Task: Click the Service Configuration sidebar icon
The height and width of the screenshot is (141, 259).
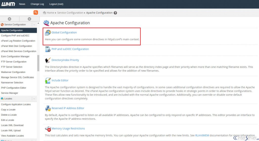Action: [2, 25]
